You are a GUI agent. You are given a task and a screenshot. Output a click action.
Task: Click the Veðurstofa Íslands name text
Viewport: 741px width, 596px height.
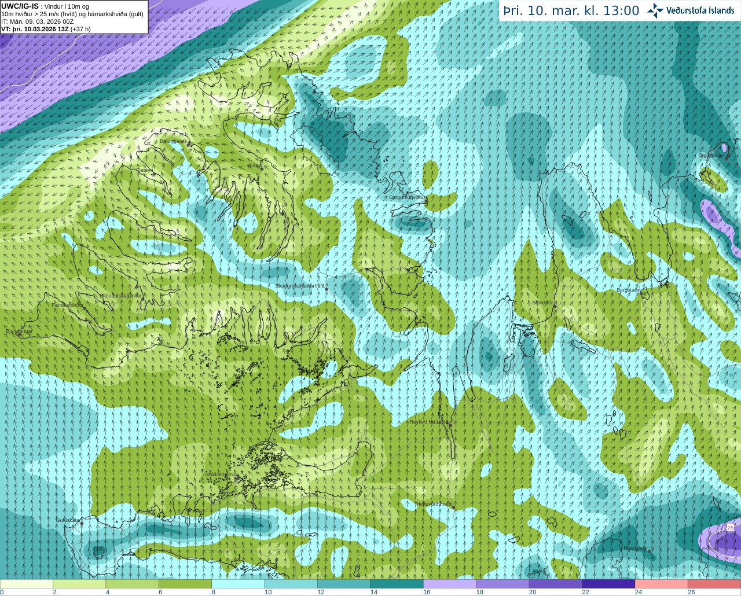[700, 10]
